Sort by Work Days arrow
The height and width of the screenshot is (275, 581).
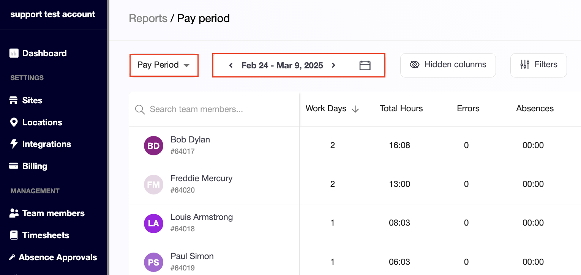pos(355,109)
